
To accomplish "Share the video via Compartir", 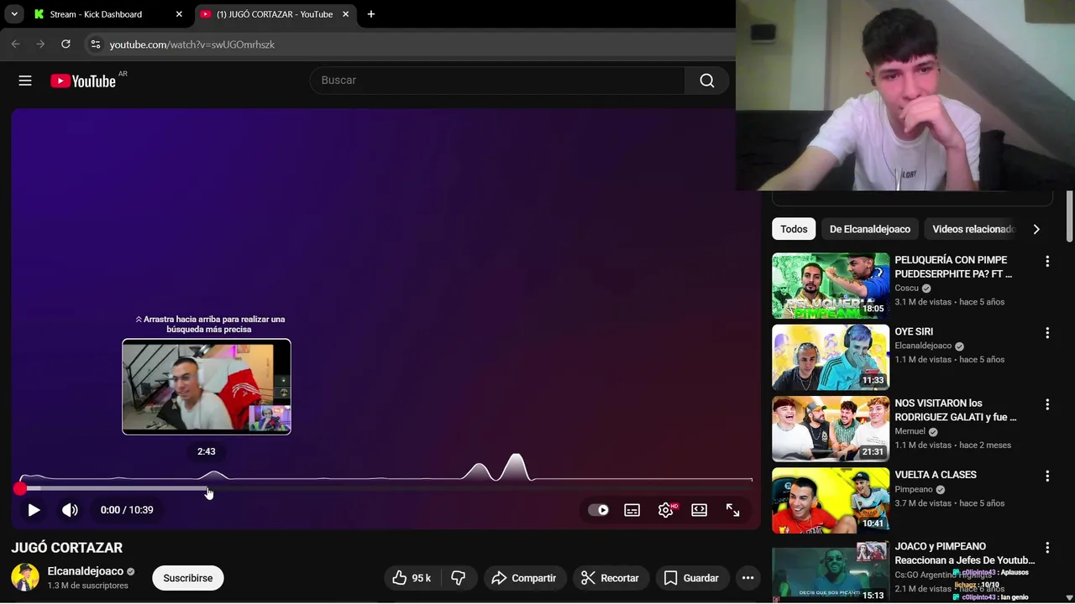I will [524, 578].
